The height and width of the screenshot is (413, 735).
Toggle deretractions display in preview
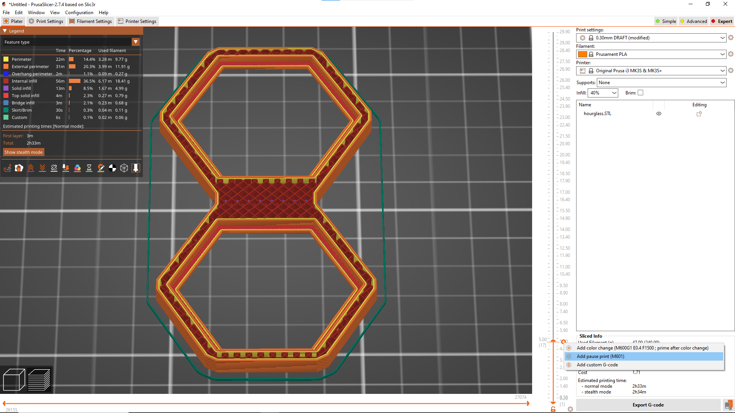click(42, 168)
